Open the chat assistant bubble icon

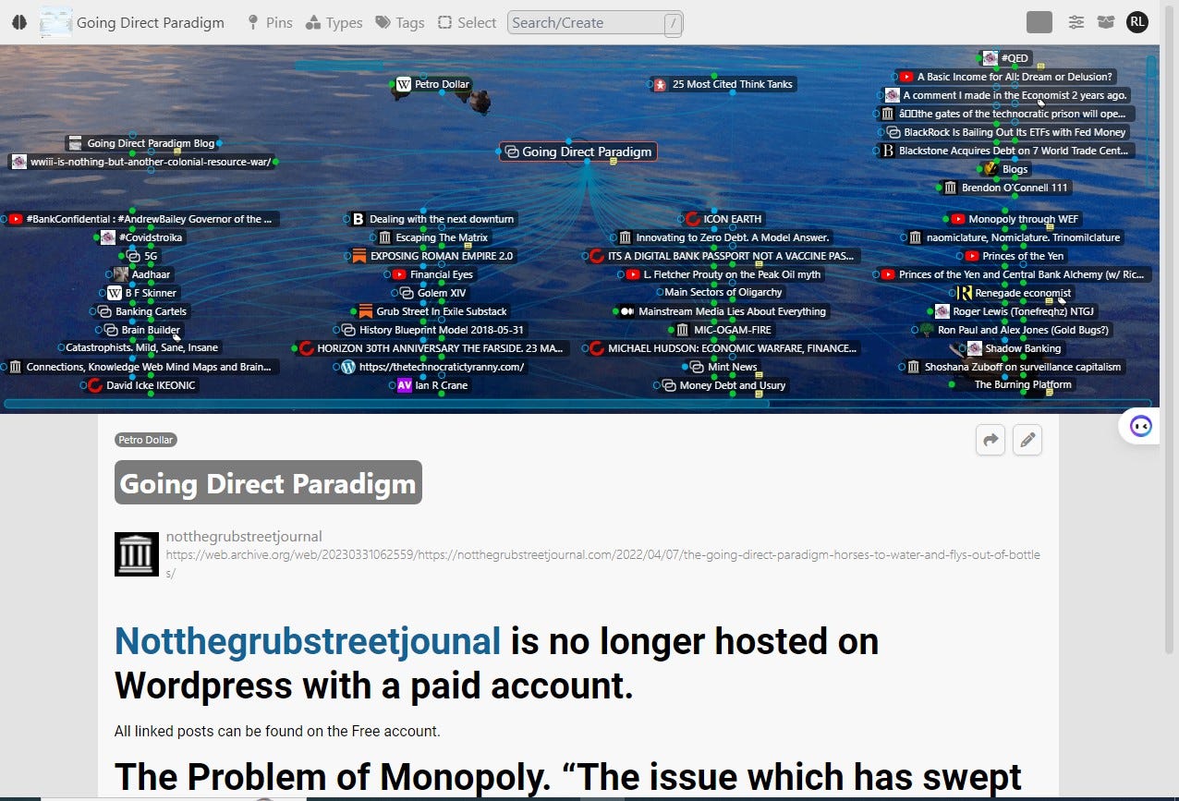(x=1141, y=426)
